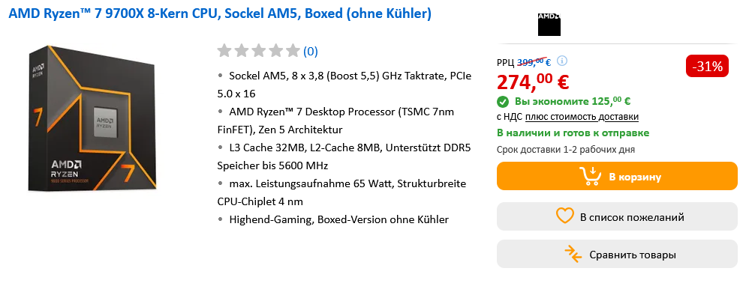Click the orange compare arrows icon
755x298 pixels.
coord(573,254)
